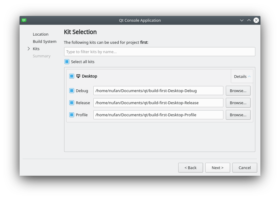Toggle the Profile build checkbox
Image resolution: width=280 pixels, height=199 pixels.
pyautogui.click(x=72, y=115)
